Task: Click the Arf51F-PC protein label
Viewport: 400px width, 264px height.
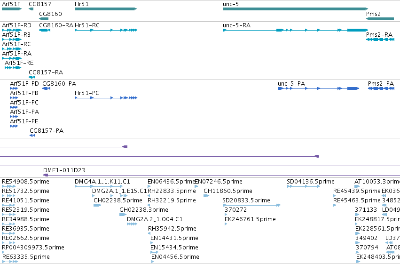Action: 24,103
